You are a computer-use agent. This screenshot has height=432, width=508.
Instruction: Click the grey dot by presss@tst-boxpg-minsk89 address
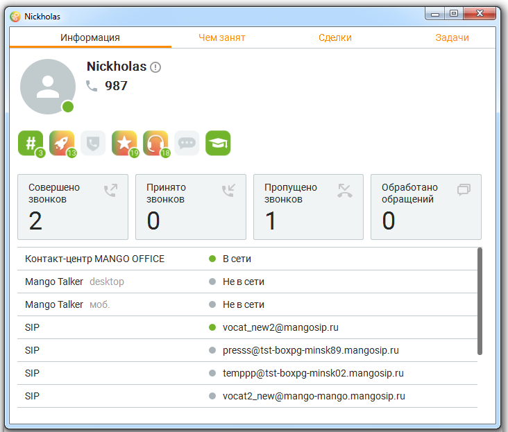pyautogui.click(x=212, y=350)
